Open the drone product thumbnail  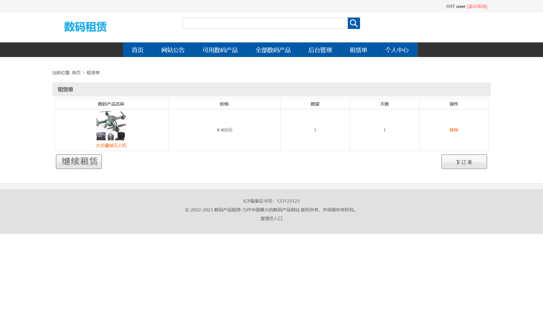point(111,126)
